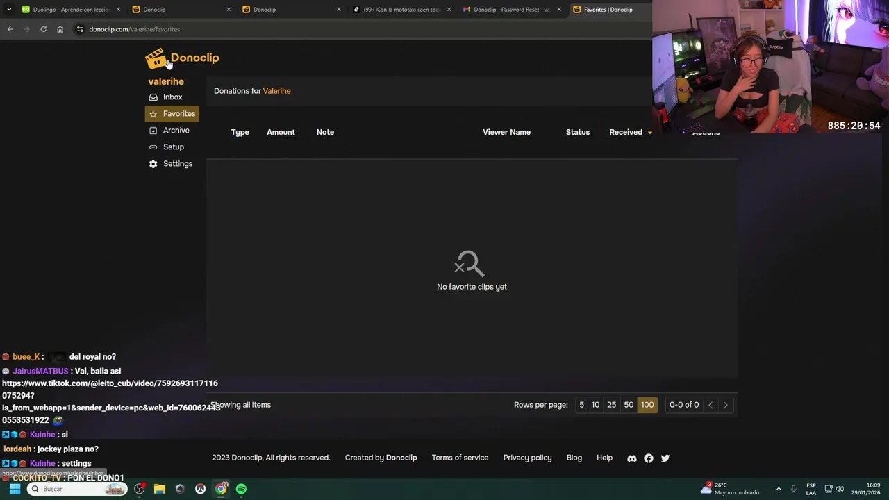Viewport: 889px width, 500px height.
Task: Click the Valerihe name in heading
Action: click(x=276, y=91)
